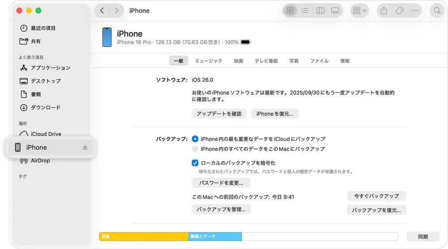Click yellow 写真 storage bar segment
The height and width of the screenshot is (249, 448).
click(144, 236)
